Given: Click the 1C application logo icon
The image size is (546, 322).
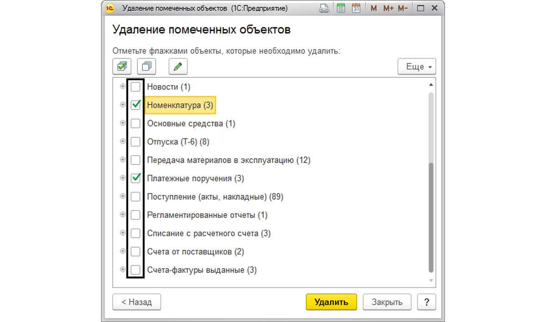Looking at the screenshot, I should coord(110,8).
